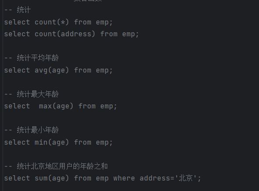
Task: Click the 'where' keyword in last query
Action: [x=124, y=178]
